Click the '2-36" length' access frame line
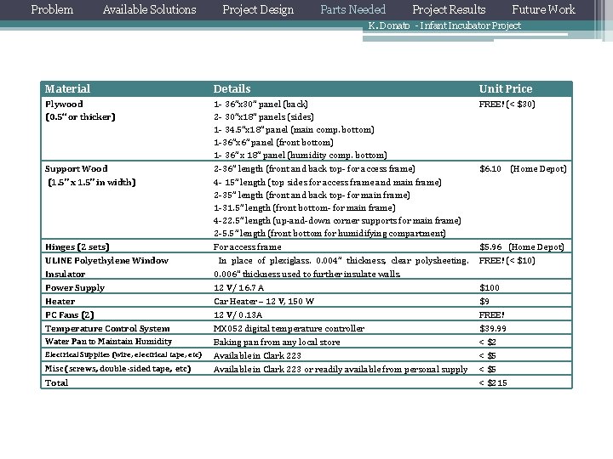This screenshot has width=613, height=459. (x=314, y=169)
